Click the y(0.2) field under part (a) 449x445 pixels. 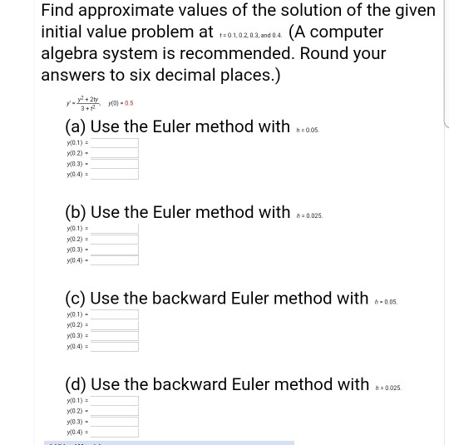coord(115,153)
